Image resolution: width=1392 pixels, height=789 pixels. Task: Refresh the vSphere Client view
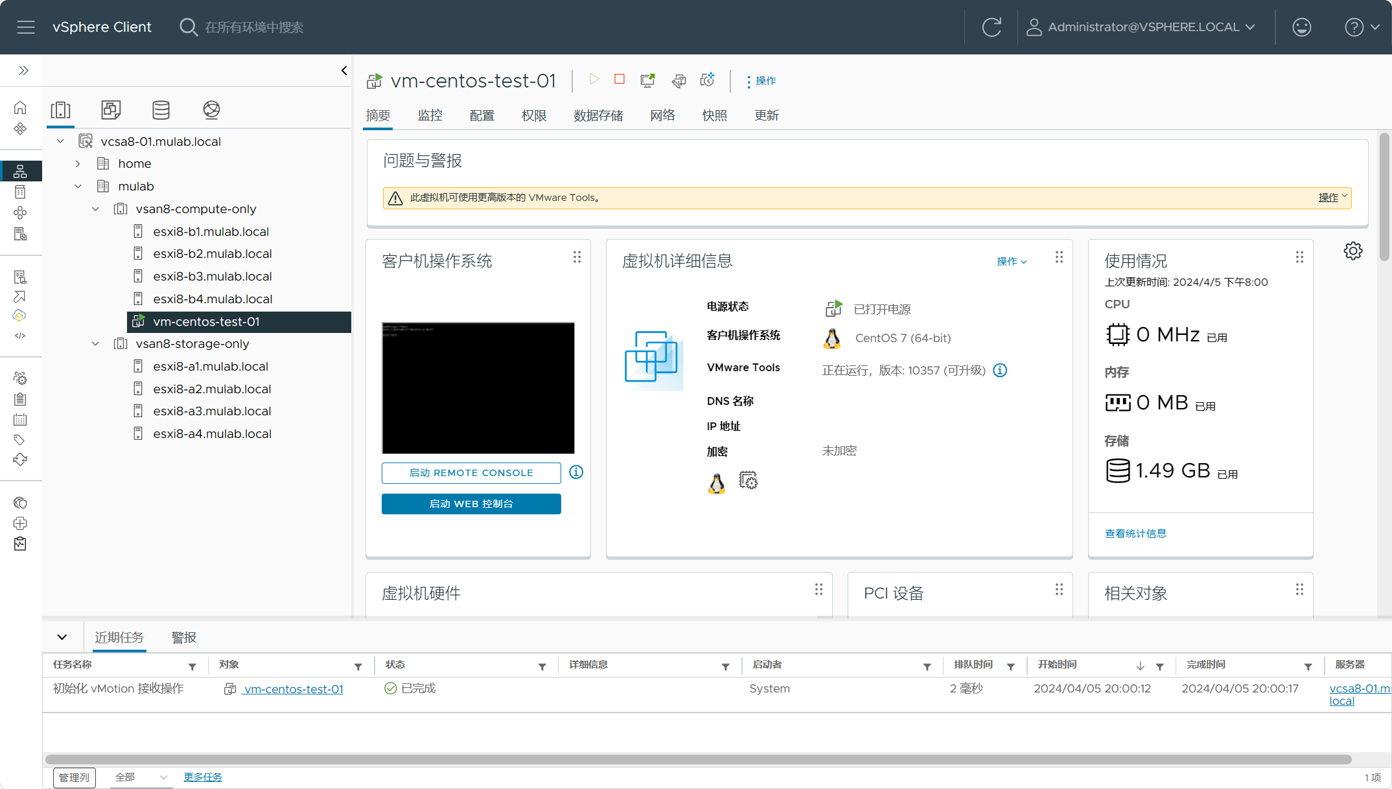pos(992,27)
